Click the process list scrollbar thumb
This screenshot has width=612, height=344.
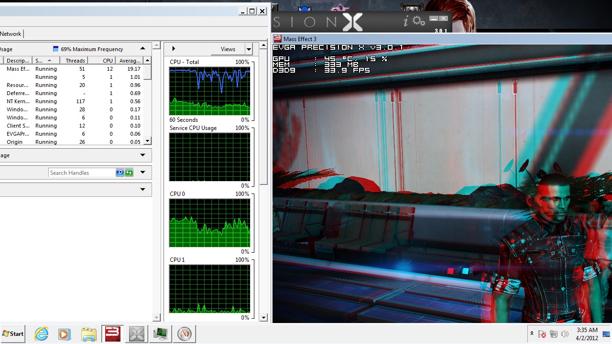tap(148, 72)
